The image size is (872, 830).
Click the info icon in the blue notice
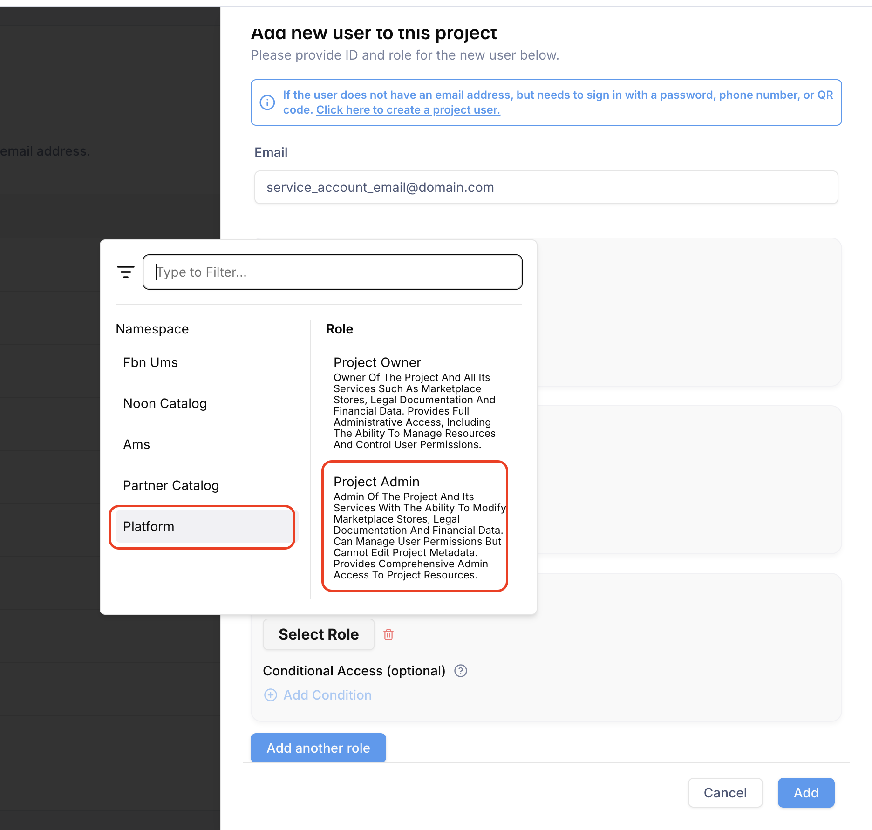(x=267, y=102)
